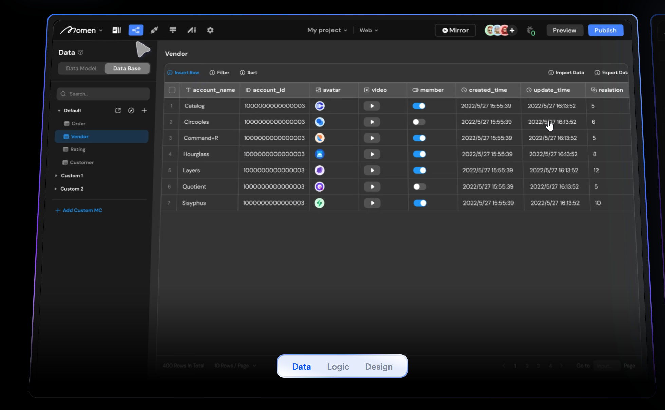
Task: Open the AI tool icon
Action: pyautogui.click(x=192, y=30)
